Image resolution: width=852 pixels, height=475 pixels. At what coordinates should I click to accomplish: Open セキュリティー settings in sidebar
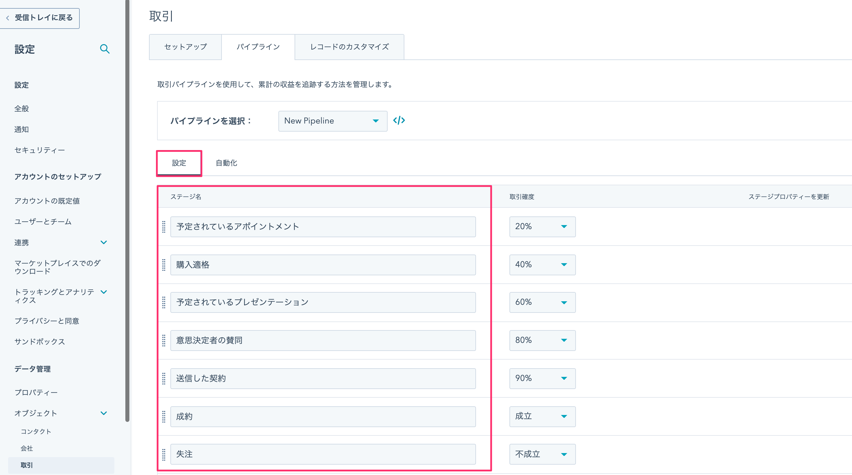click(40, 150)
